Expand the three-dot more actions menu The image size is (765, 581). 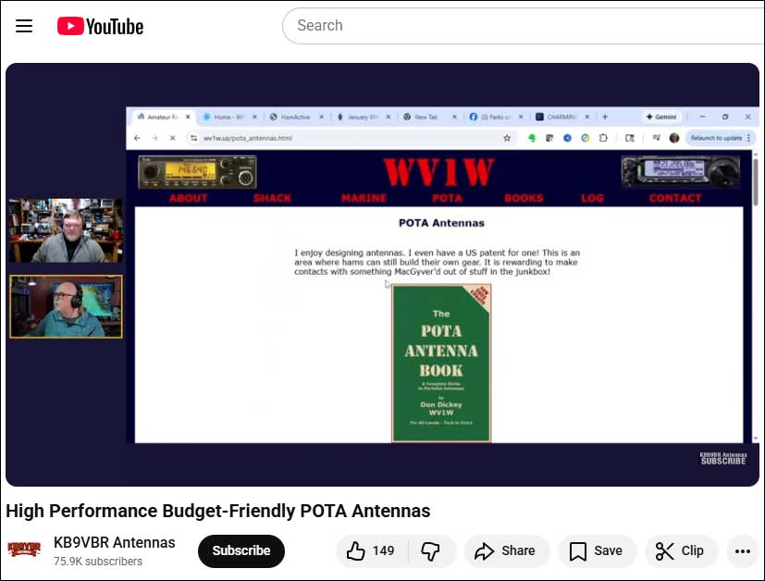click(742, 550)
